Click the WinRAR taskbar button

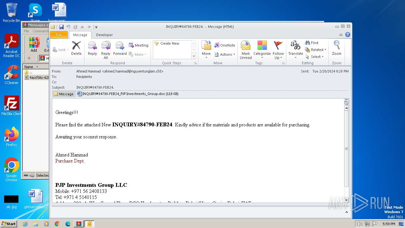(x=78, y=224)
